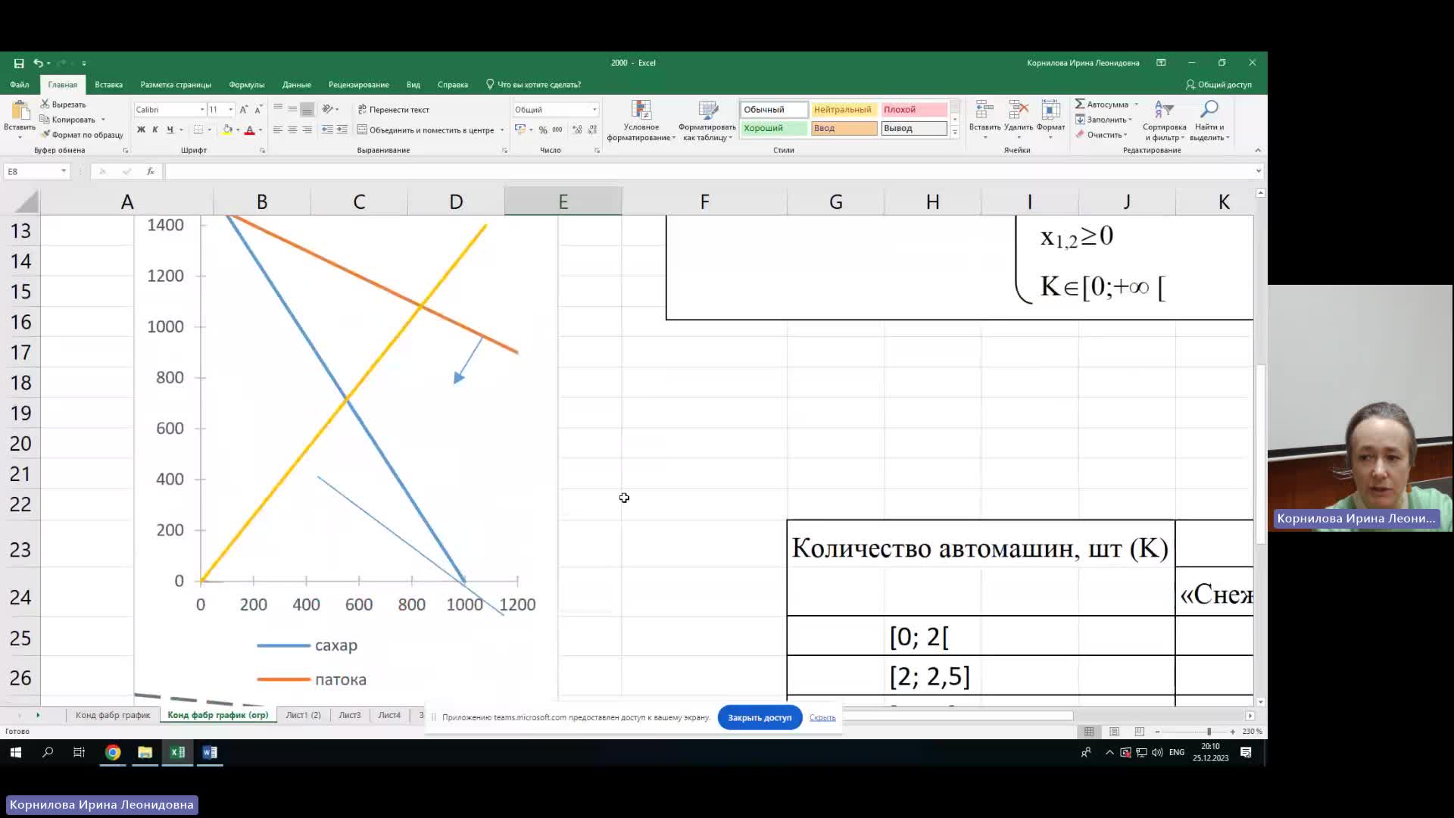Viewport: 1454px width, 818px height.
Task: Click Find and Select (Найти и выделить)
Action: 1209,120
